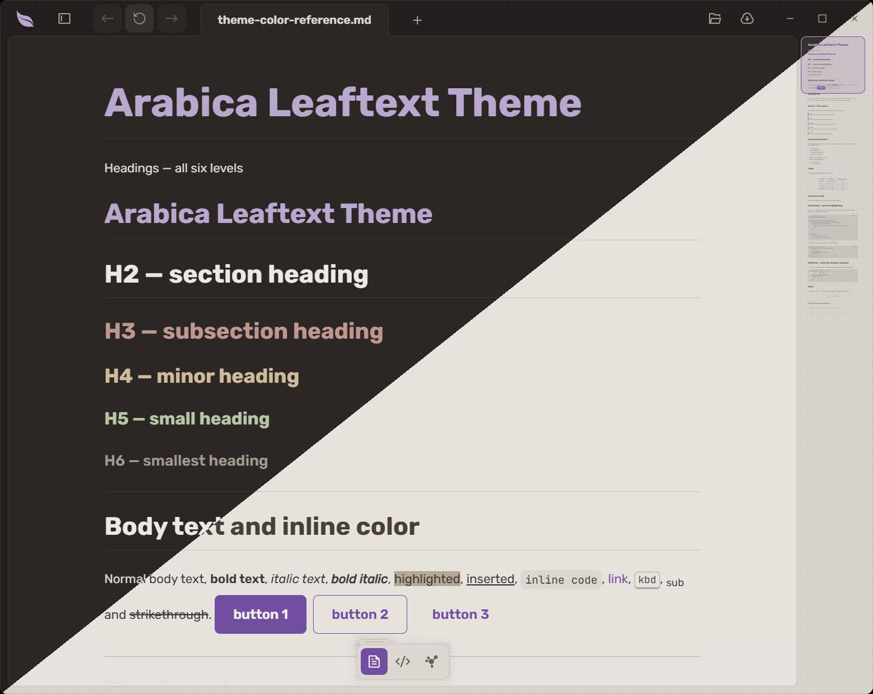Click "Headings — all six levels" text
The height and width of the screenshot is (694, 873).
tap(174, 168)
